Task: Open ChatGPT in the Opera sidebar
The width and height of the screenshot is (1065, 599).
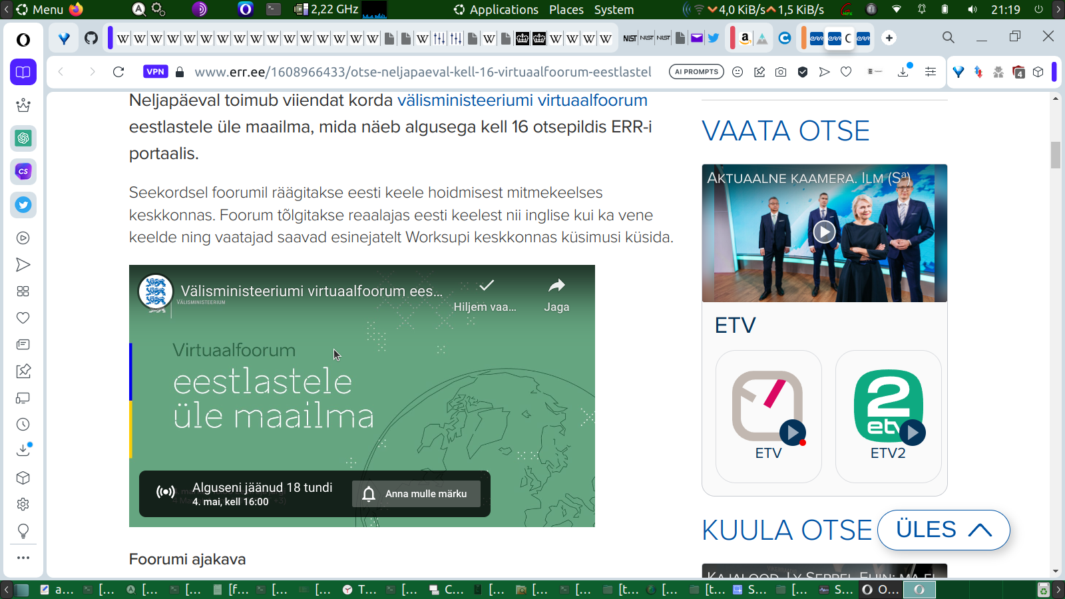Action: [23, 138]
